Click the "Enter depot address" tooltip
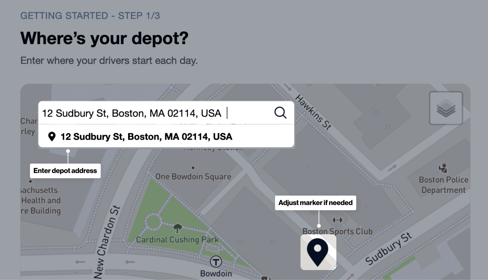The image size is (488, 280). 65,171
